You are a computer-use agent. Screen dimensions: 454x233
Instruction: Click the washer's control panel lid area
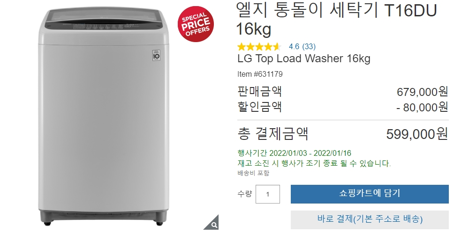click(104, 20)
